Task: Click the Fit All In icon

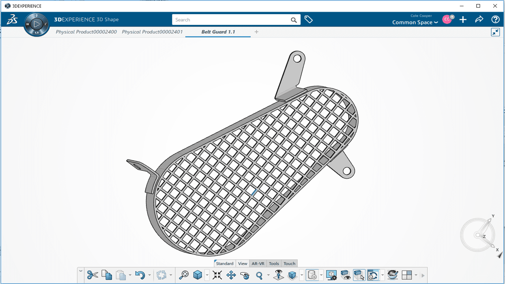Action: 217,275
